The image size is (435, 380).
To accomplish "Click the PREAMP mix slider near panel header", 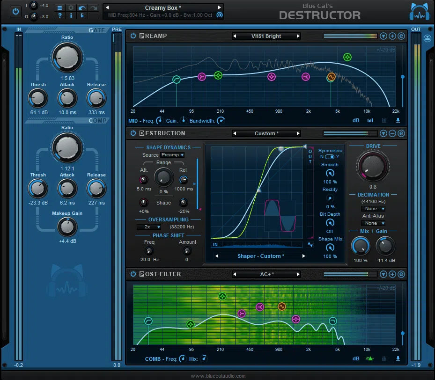I will (349, 36).
